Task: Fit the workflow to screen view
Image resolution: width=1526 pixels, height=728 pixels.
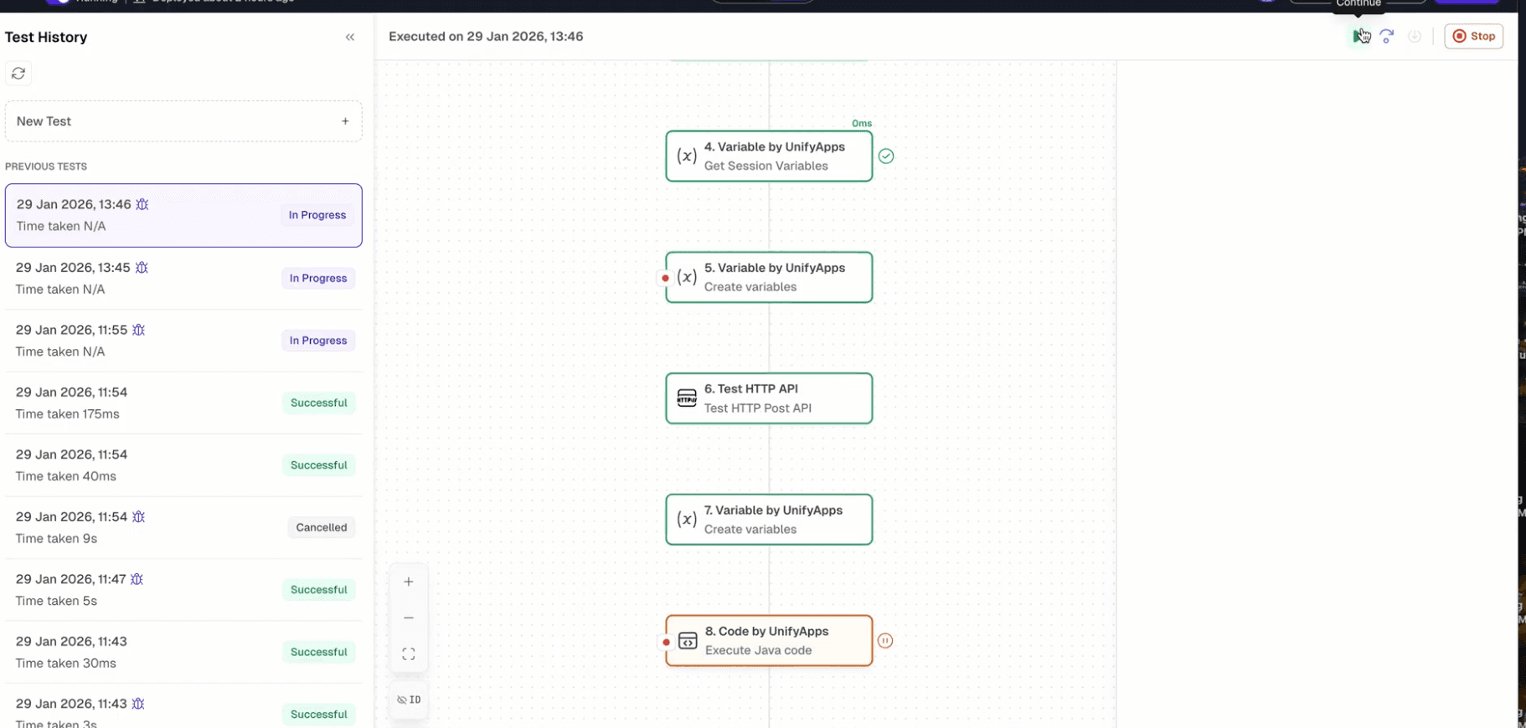Action: tap(409, 654)
